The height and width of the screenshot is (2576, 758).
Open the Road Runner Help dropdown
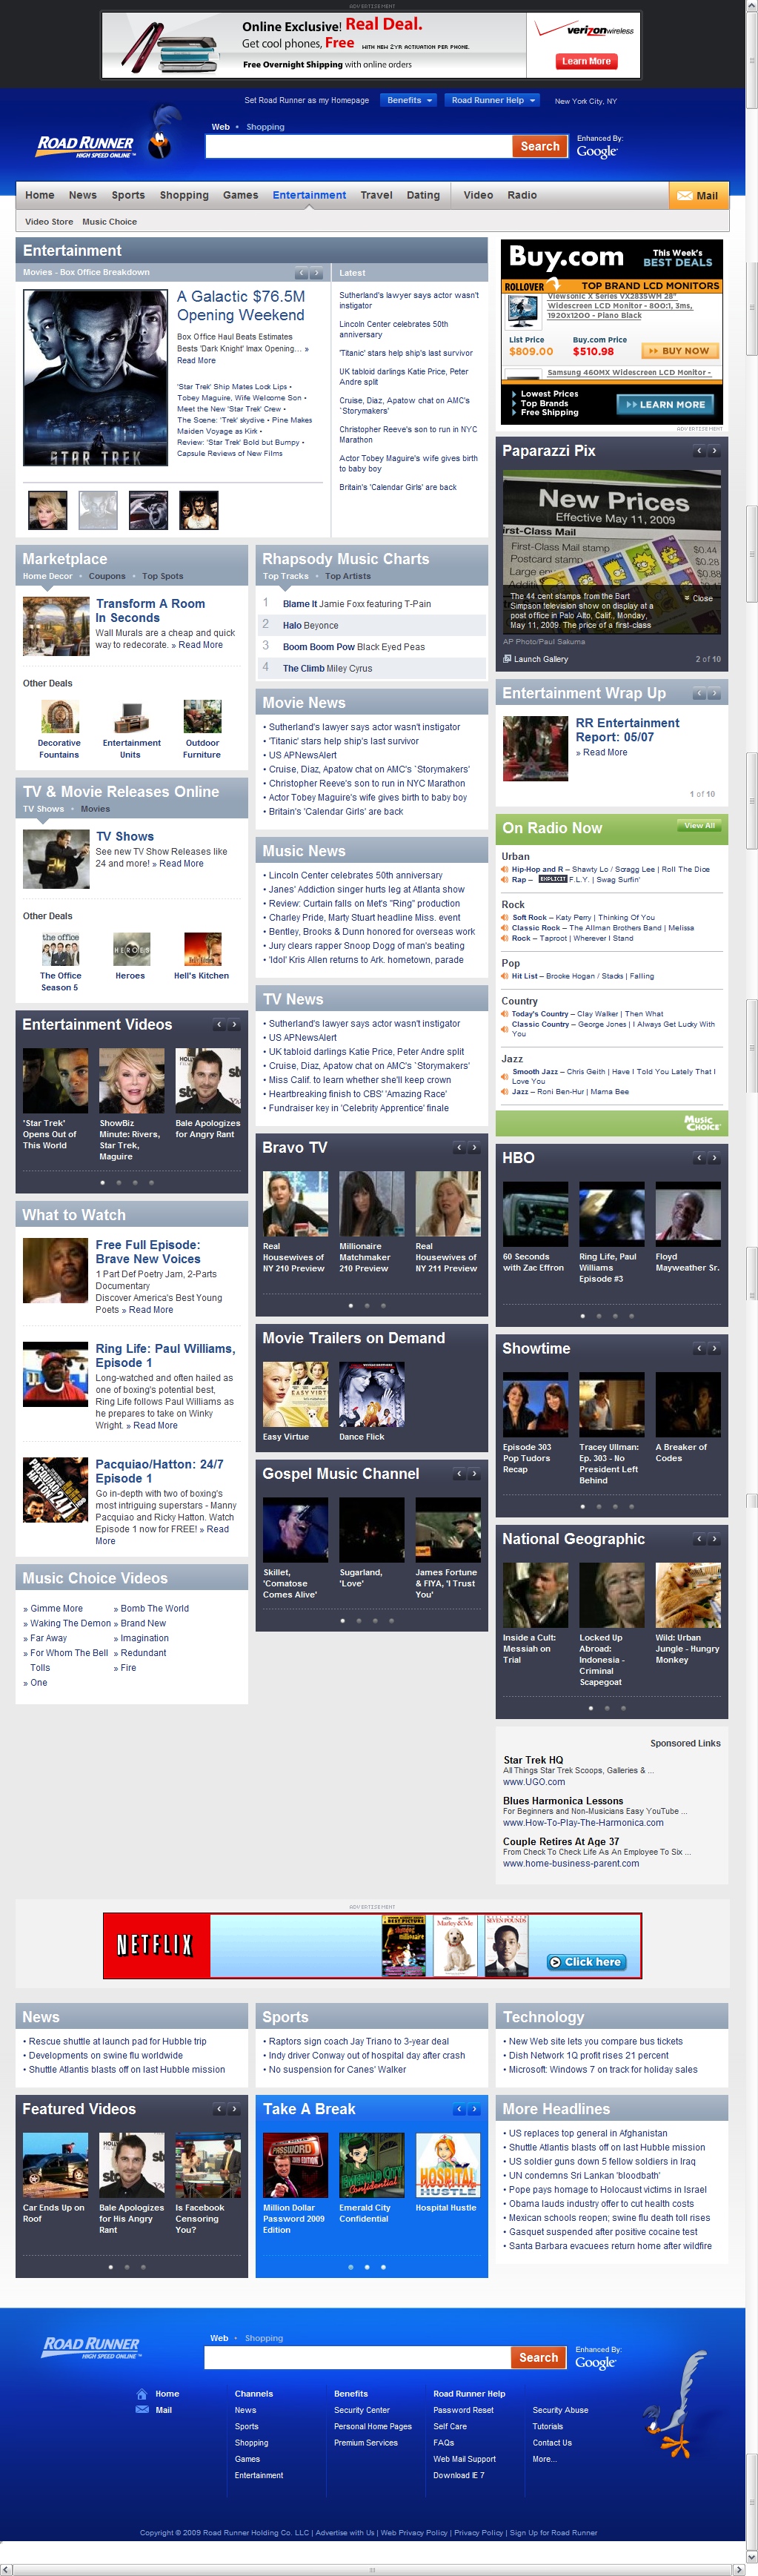(x=493, y=100)
